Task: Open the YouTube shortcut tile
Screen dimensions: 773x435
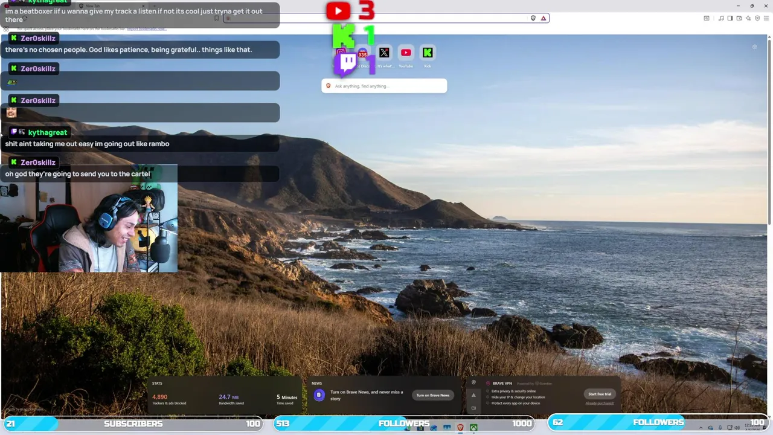Action: (x=406, y=53)
